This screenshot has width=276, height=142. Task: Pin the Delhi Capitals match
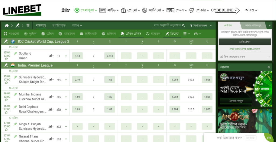[x=15, y=107]
